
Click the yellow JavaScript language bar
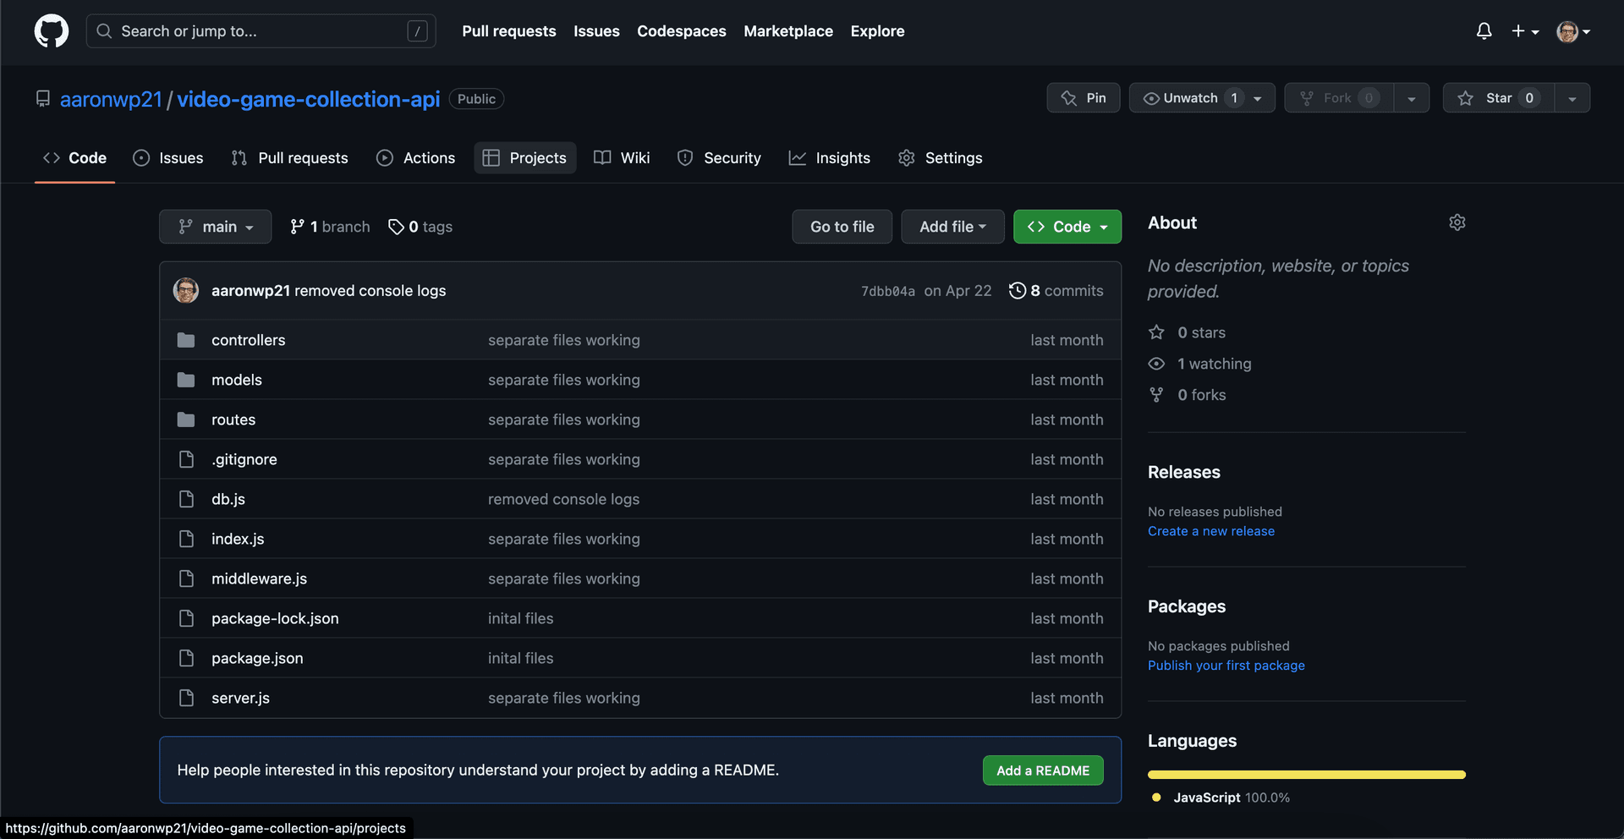point(1306,775)
